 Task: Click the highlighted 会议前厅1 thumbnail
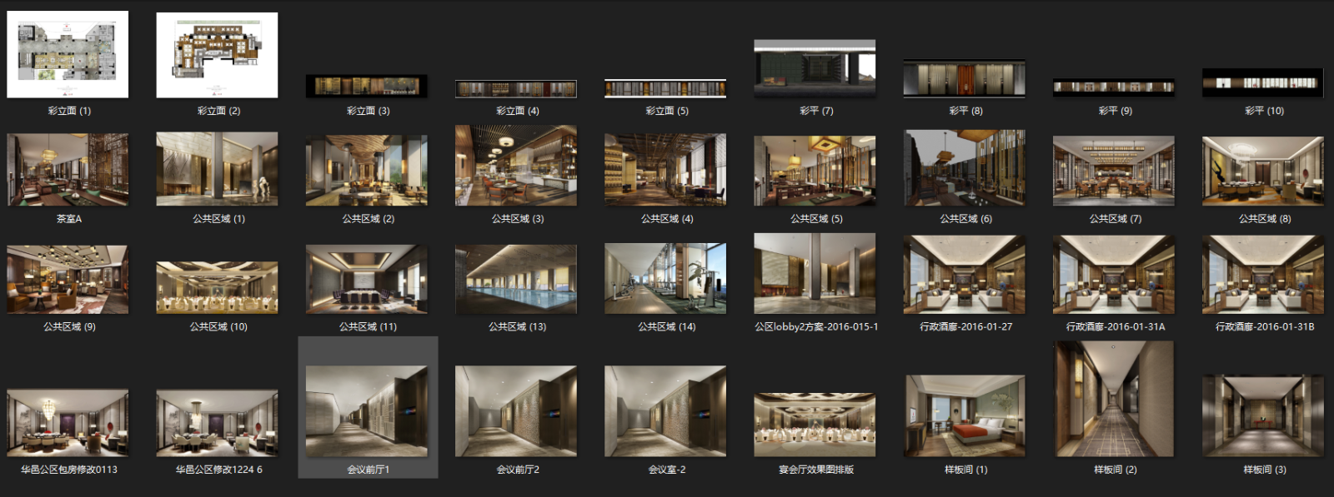click(x=367, y=411)
